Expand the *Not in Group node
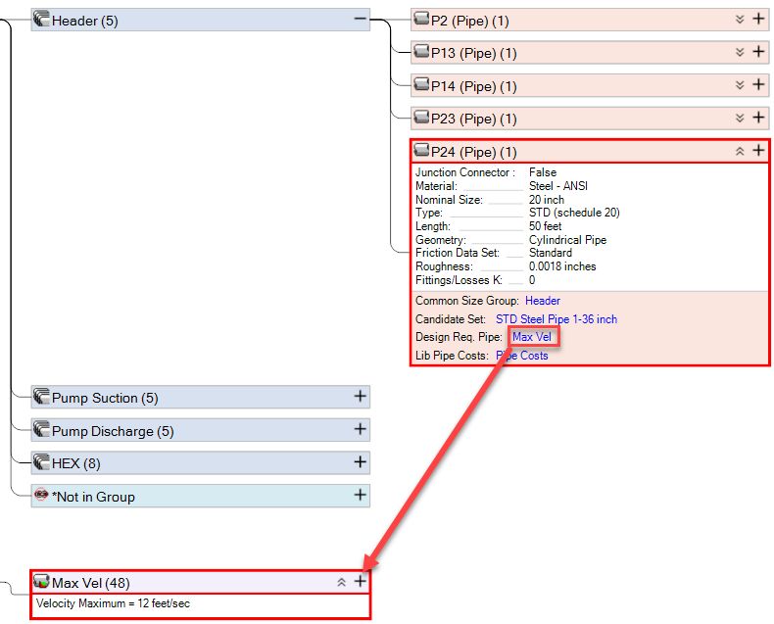 pyautogui.click(x=361, y=495)
